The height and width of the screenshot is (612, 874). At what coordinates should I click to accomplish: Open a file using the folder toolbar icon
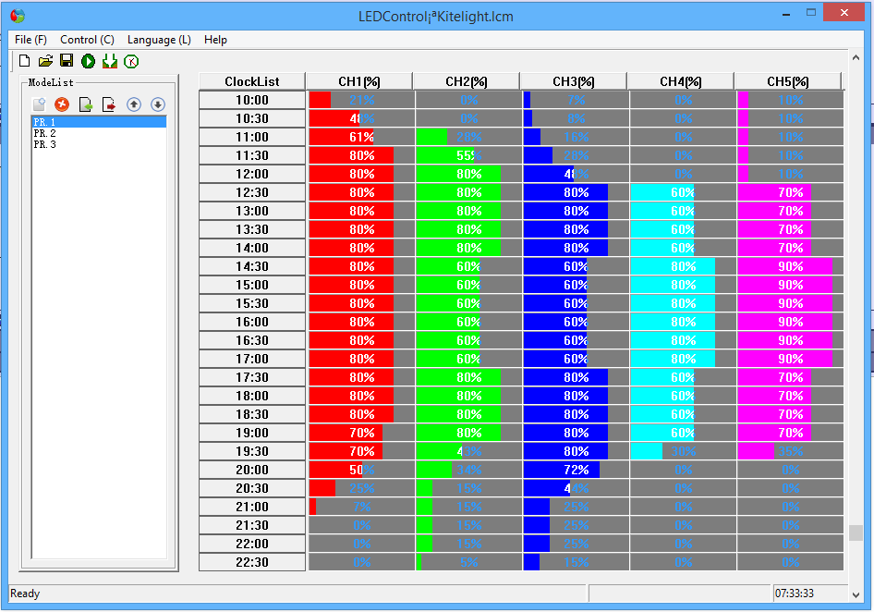pos(45,61)
